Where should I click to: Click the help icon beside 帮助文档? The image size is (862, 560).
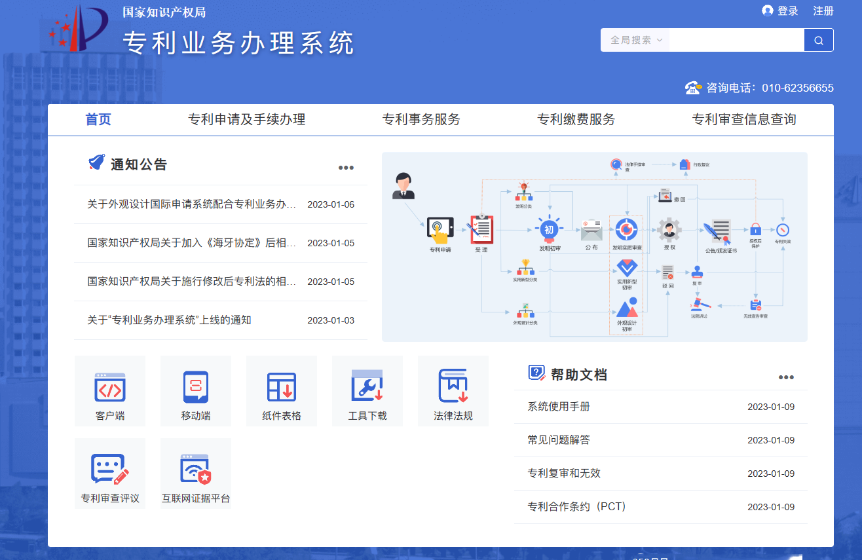[536, 373]
